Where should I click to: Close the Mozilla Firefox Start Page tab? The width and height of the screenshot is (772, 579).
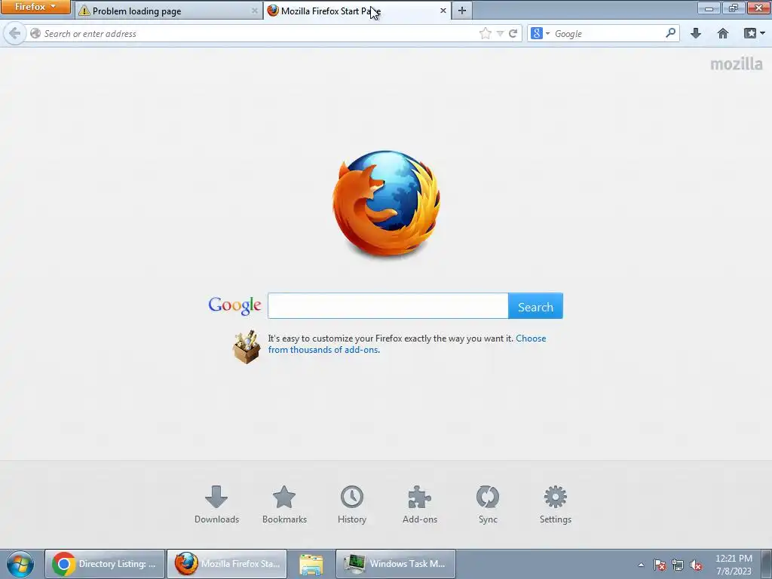click(443, 11)
